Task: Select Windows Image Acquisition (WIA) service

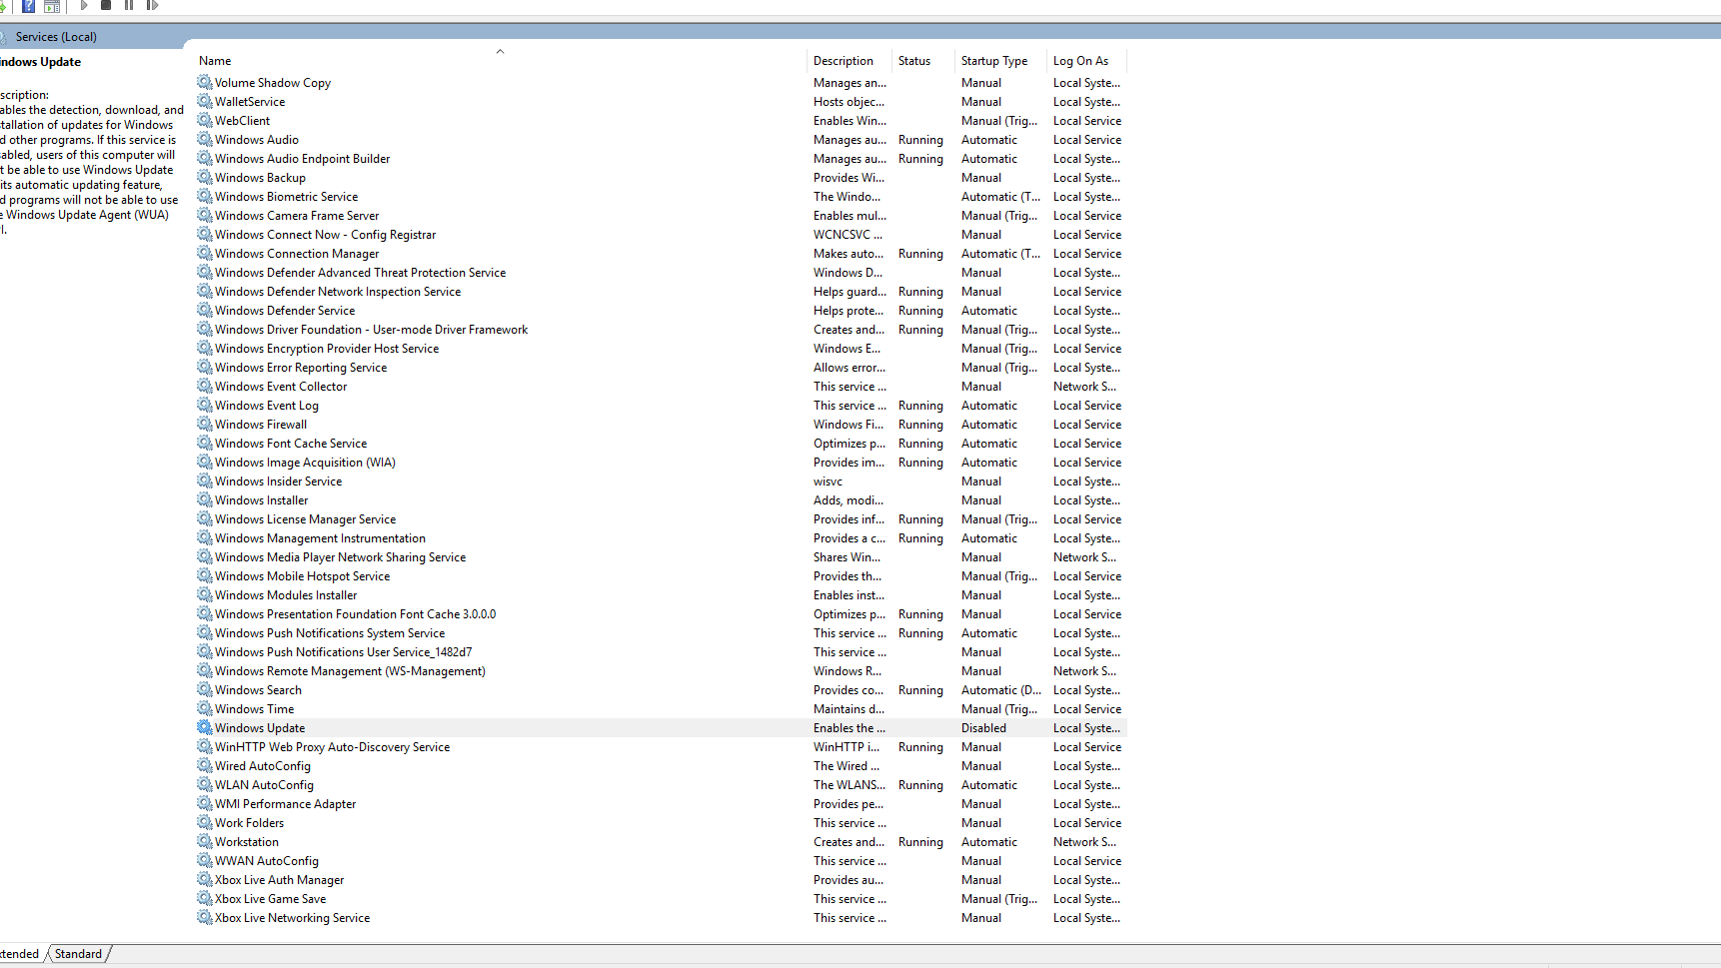Action: click(662, 462)
